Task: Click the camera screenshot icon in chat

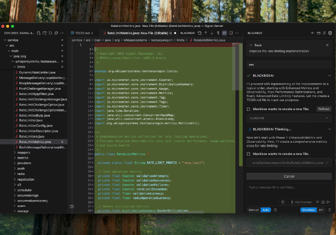Action: point(323,202)
